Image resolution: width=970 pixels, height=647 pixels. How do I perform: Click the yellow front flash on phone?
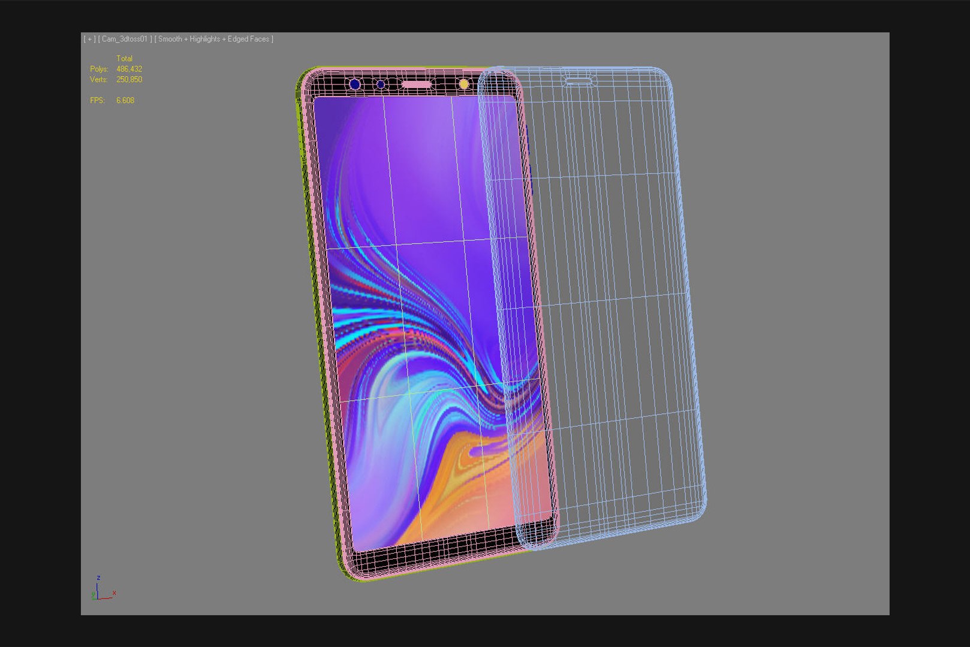pos(463,84)
